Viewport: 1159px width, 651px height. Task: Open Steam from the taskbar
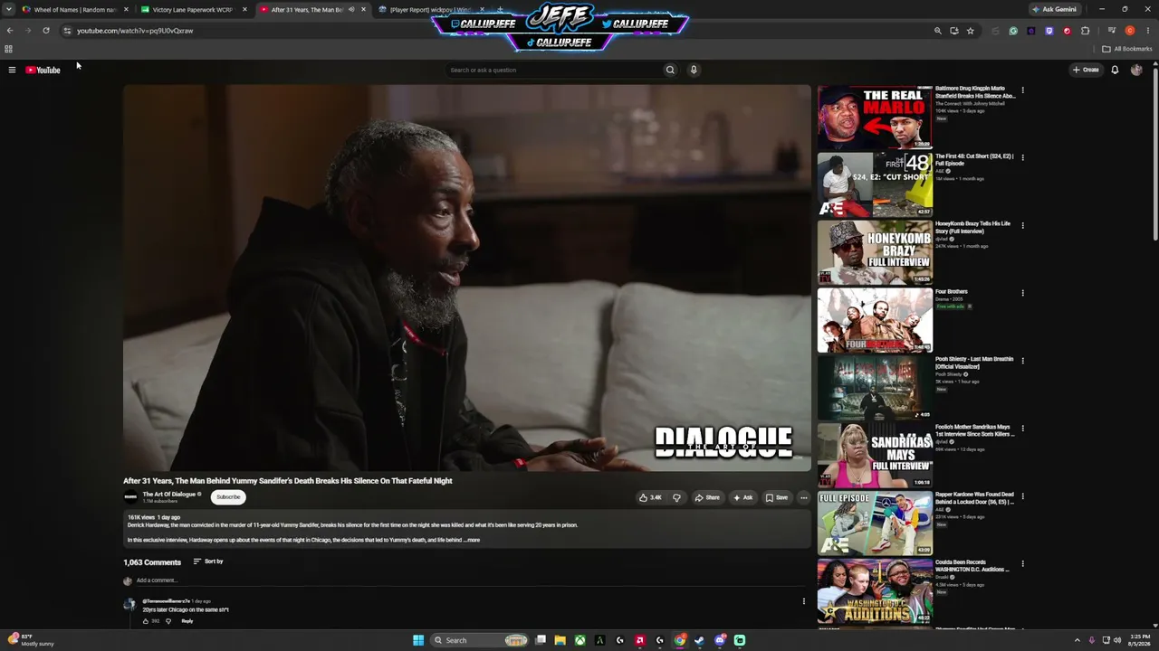click(x=699, y=640)
